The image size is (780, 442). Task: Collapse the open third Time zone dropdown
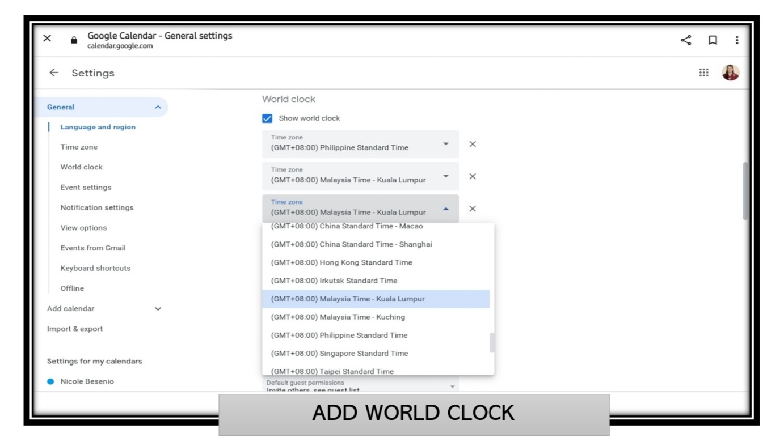coord(360,209)
